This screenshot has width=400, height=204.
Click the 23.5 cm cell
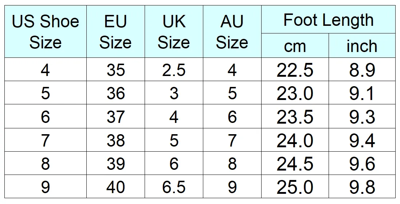[295, 116]
